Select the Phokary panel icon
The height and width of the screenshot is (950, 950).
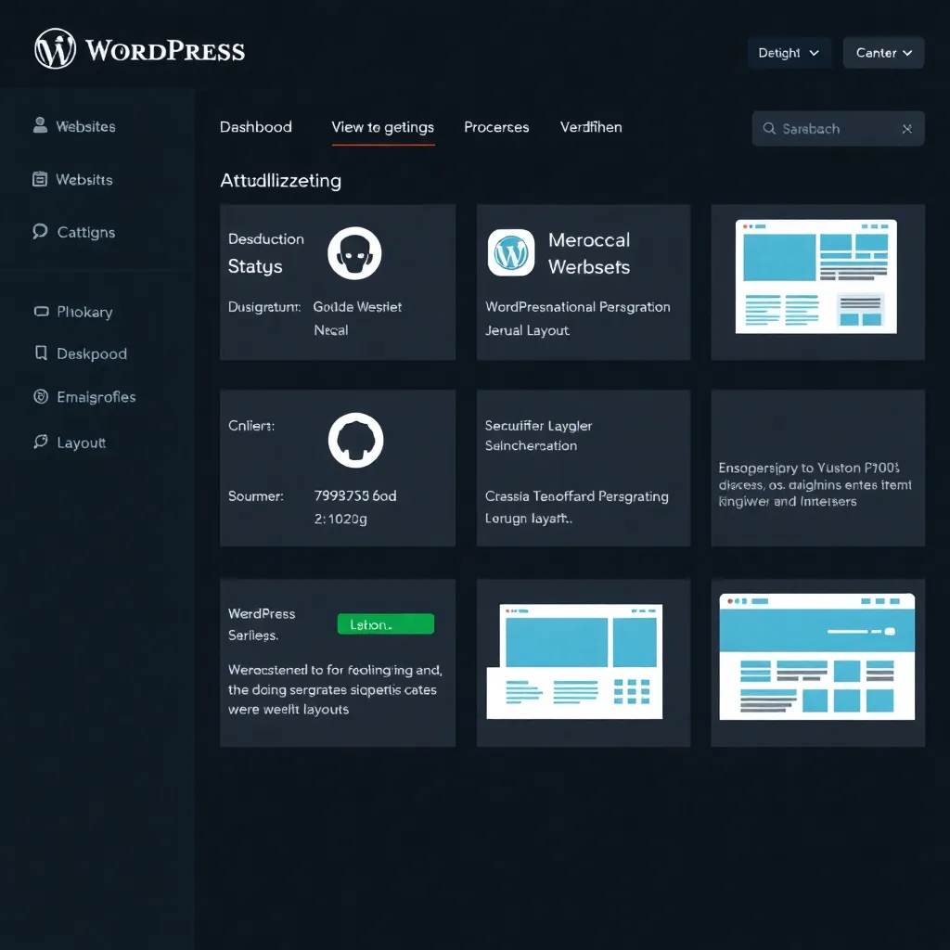(40, 311)
